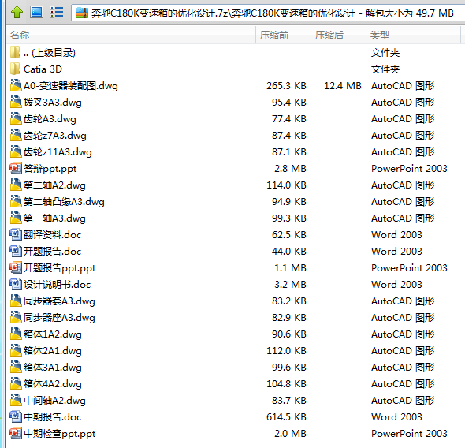Image resolution: width=465 pixels, height=448 pixels.
Task: Click the file name 开题报告.doc
Action: (x=53, y=252)
